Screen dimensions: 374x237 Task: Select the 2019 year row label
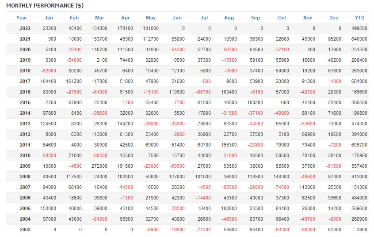pos(25,60)
